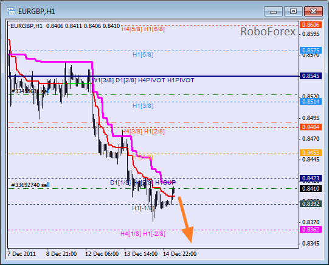The image size is (329, 265).
Task: Click the 0.8362 magenta price label
Action: (311, 229)
